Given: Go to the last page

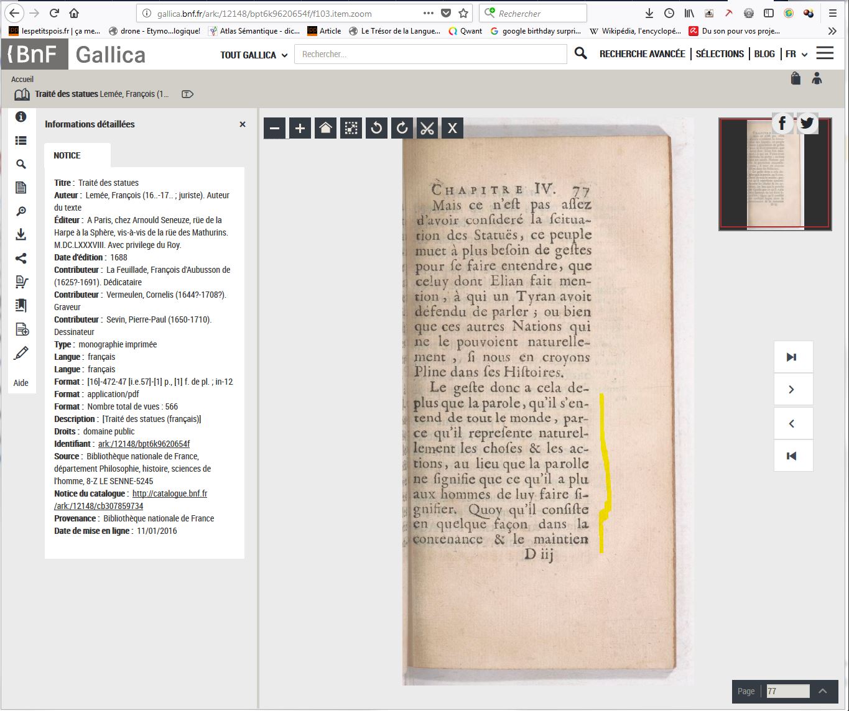Looking at the screenshot, I should point(791,357).
